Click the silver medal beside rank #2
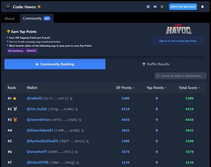 (x=15, y=109)
